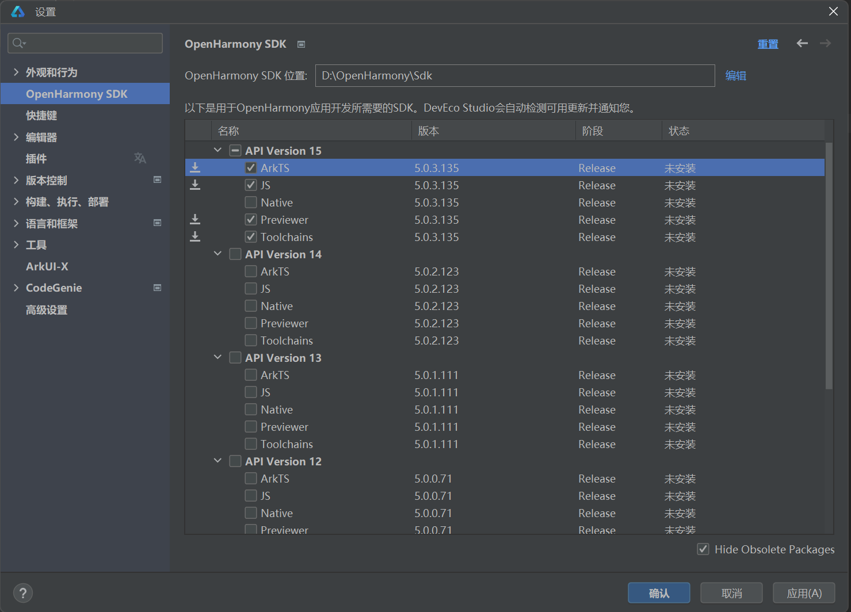Click project icon beside 语言和框架
The height and width of the screenshot is (612, 851).
(157, 223)
